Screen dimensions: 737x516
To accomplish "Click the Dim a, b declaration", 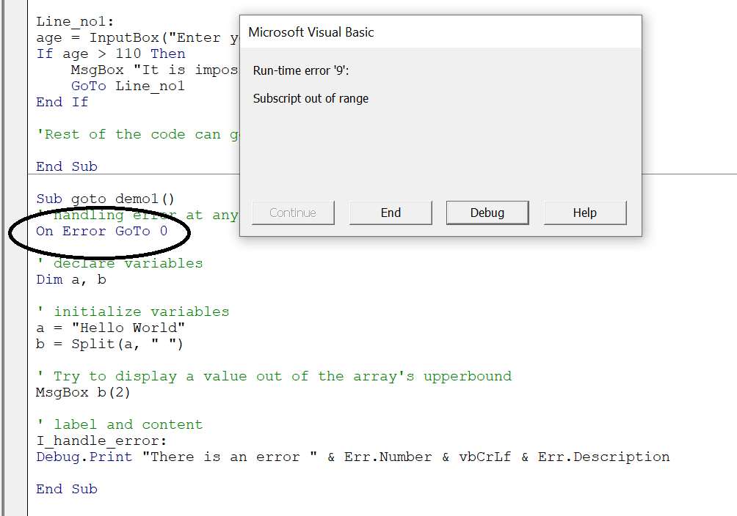I will click(x=70, y=279).
